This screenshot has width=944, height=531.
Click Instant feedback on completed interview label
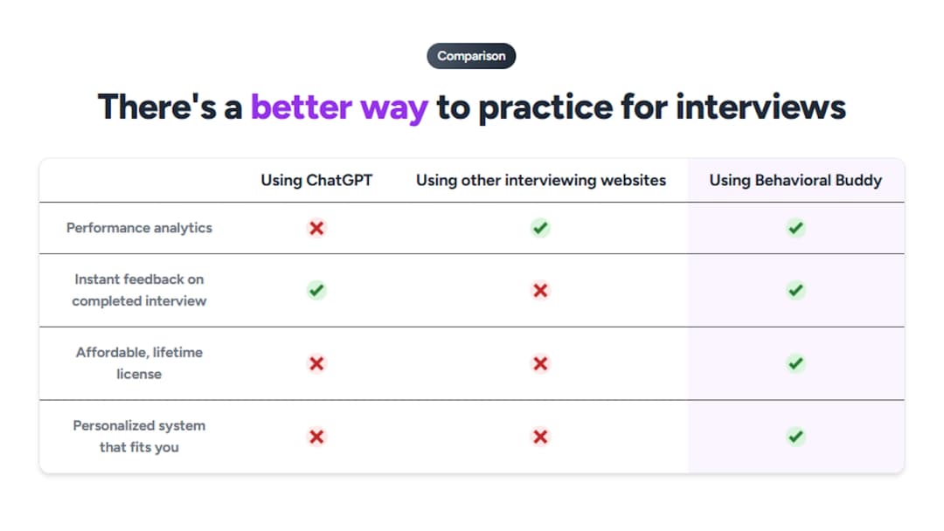(139, 290)
